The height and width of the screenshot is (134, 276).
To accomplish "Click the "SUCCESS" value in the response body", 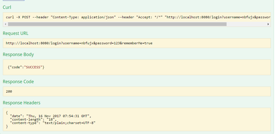I will pos(33,67).
